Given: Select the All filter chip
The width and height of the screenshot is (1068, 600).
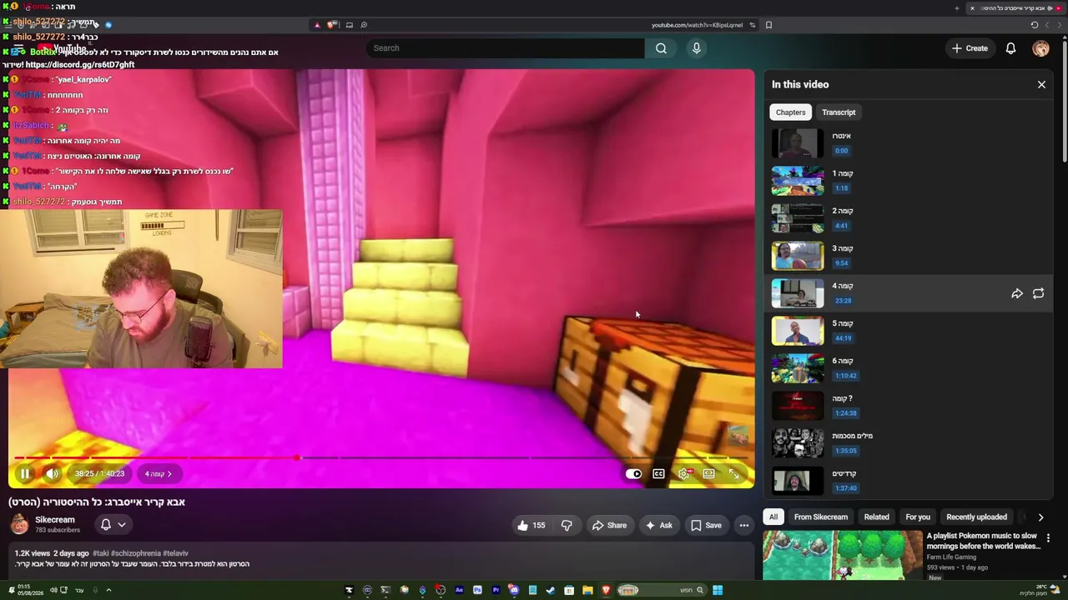Looking at the screenshot, I should pos(773,517).
